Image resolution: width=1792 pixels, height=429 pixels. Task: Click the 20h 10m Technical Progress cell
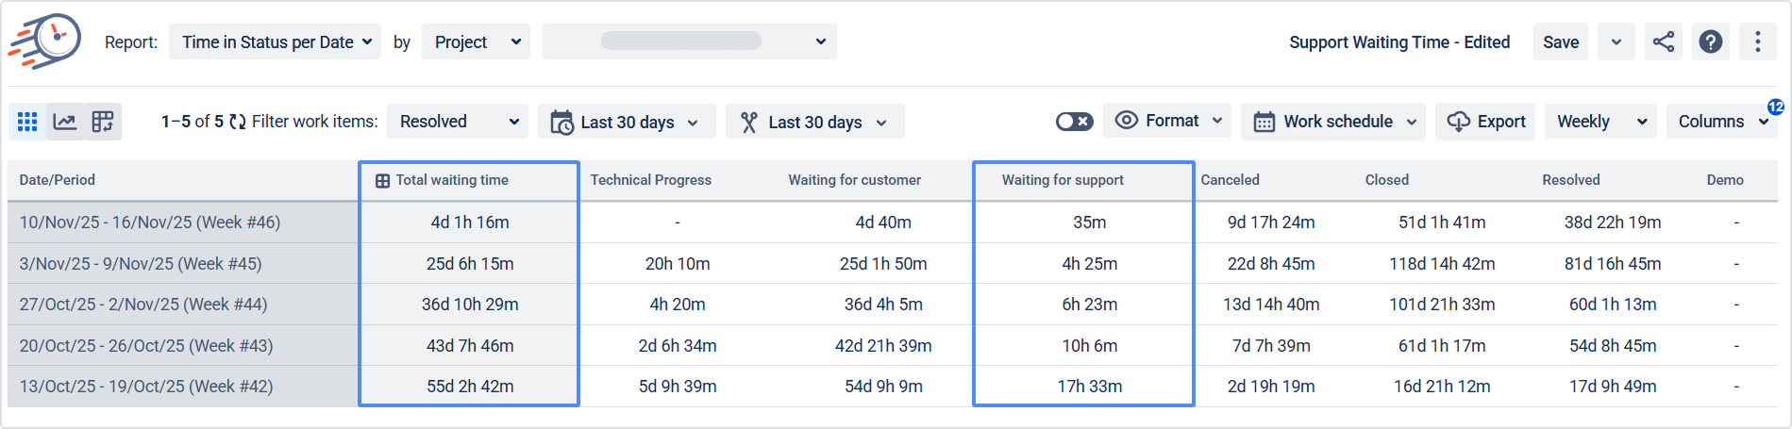tap(678, 264)
